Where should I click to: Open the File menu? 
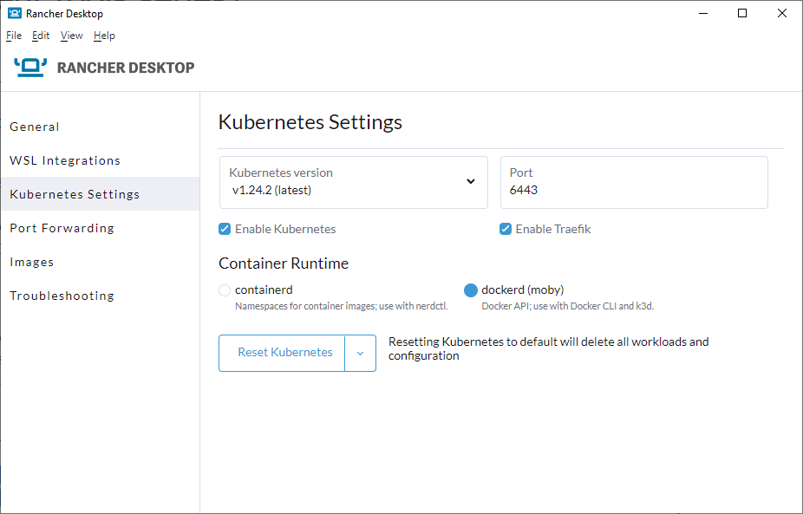[14, 36]
